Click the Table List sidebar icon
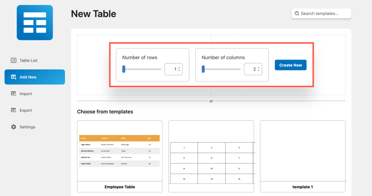 tap(13, 60)
